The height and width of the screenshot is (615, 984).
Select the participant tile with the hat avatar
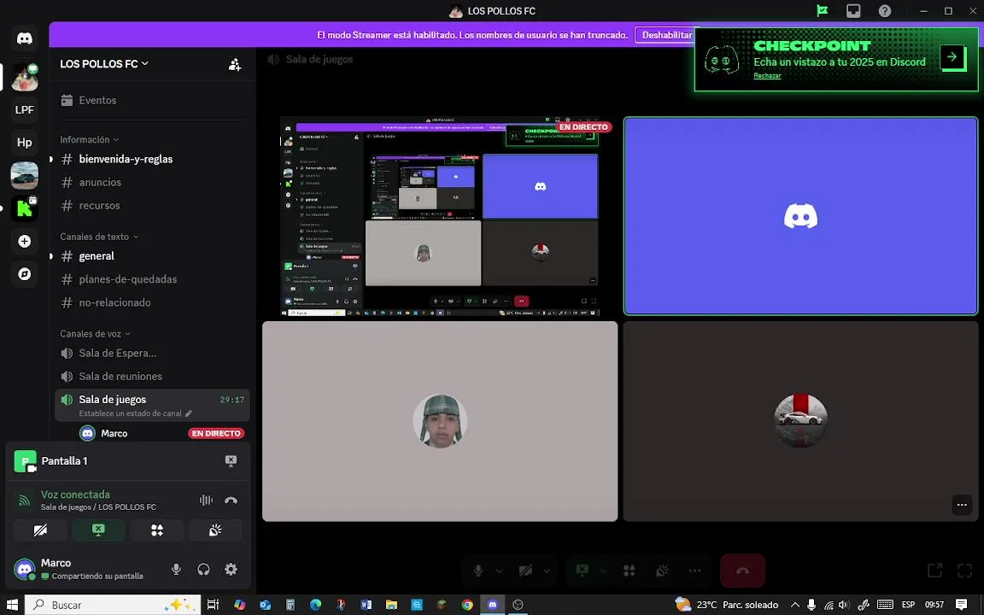coord(440,421)
